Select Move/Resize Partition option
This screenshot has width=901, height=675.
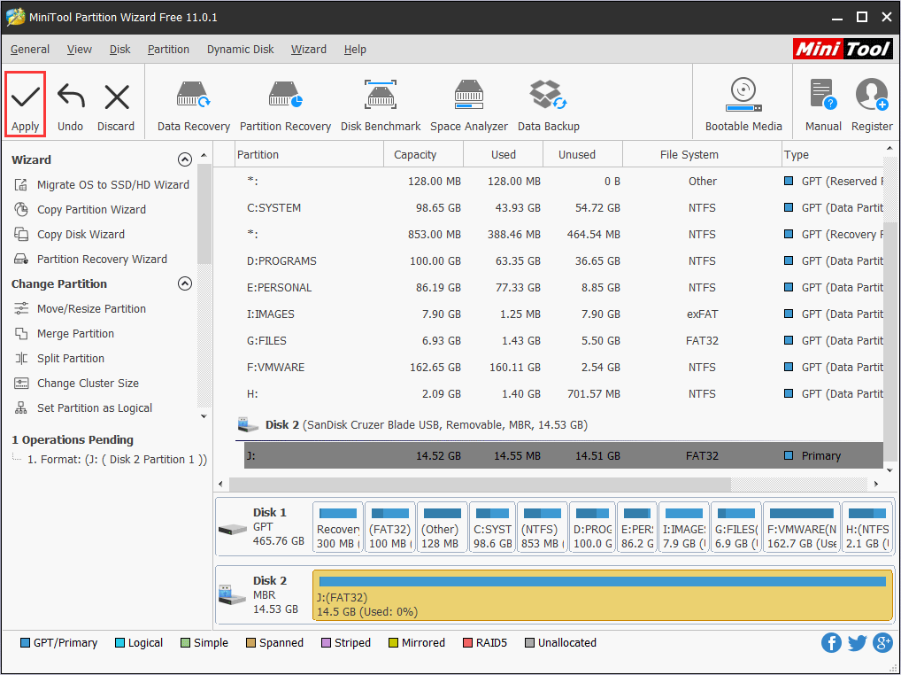coord(91,309)
